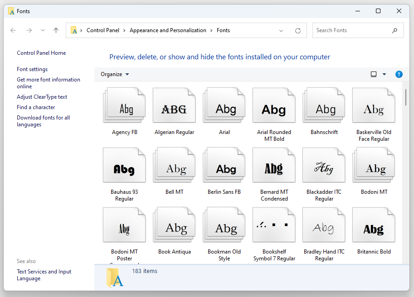Select the Agency FB font icon
The image size is (414, 297).
124,105
